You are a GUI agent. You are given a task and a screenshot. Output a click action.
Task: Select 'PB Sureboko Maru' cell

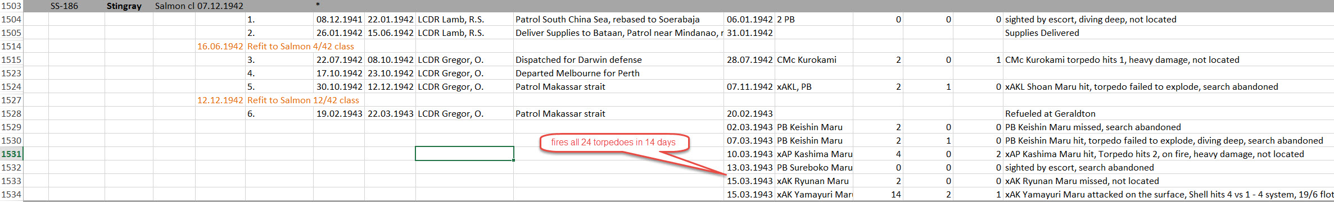[814, 167]
